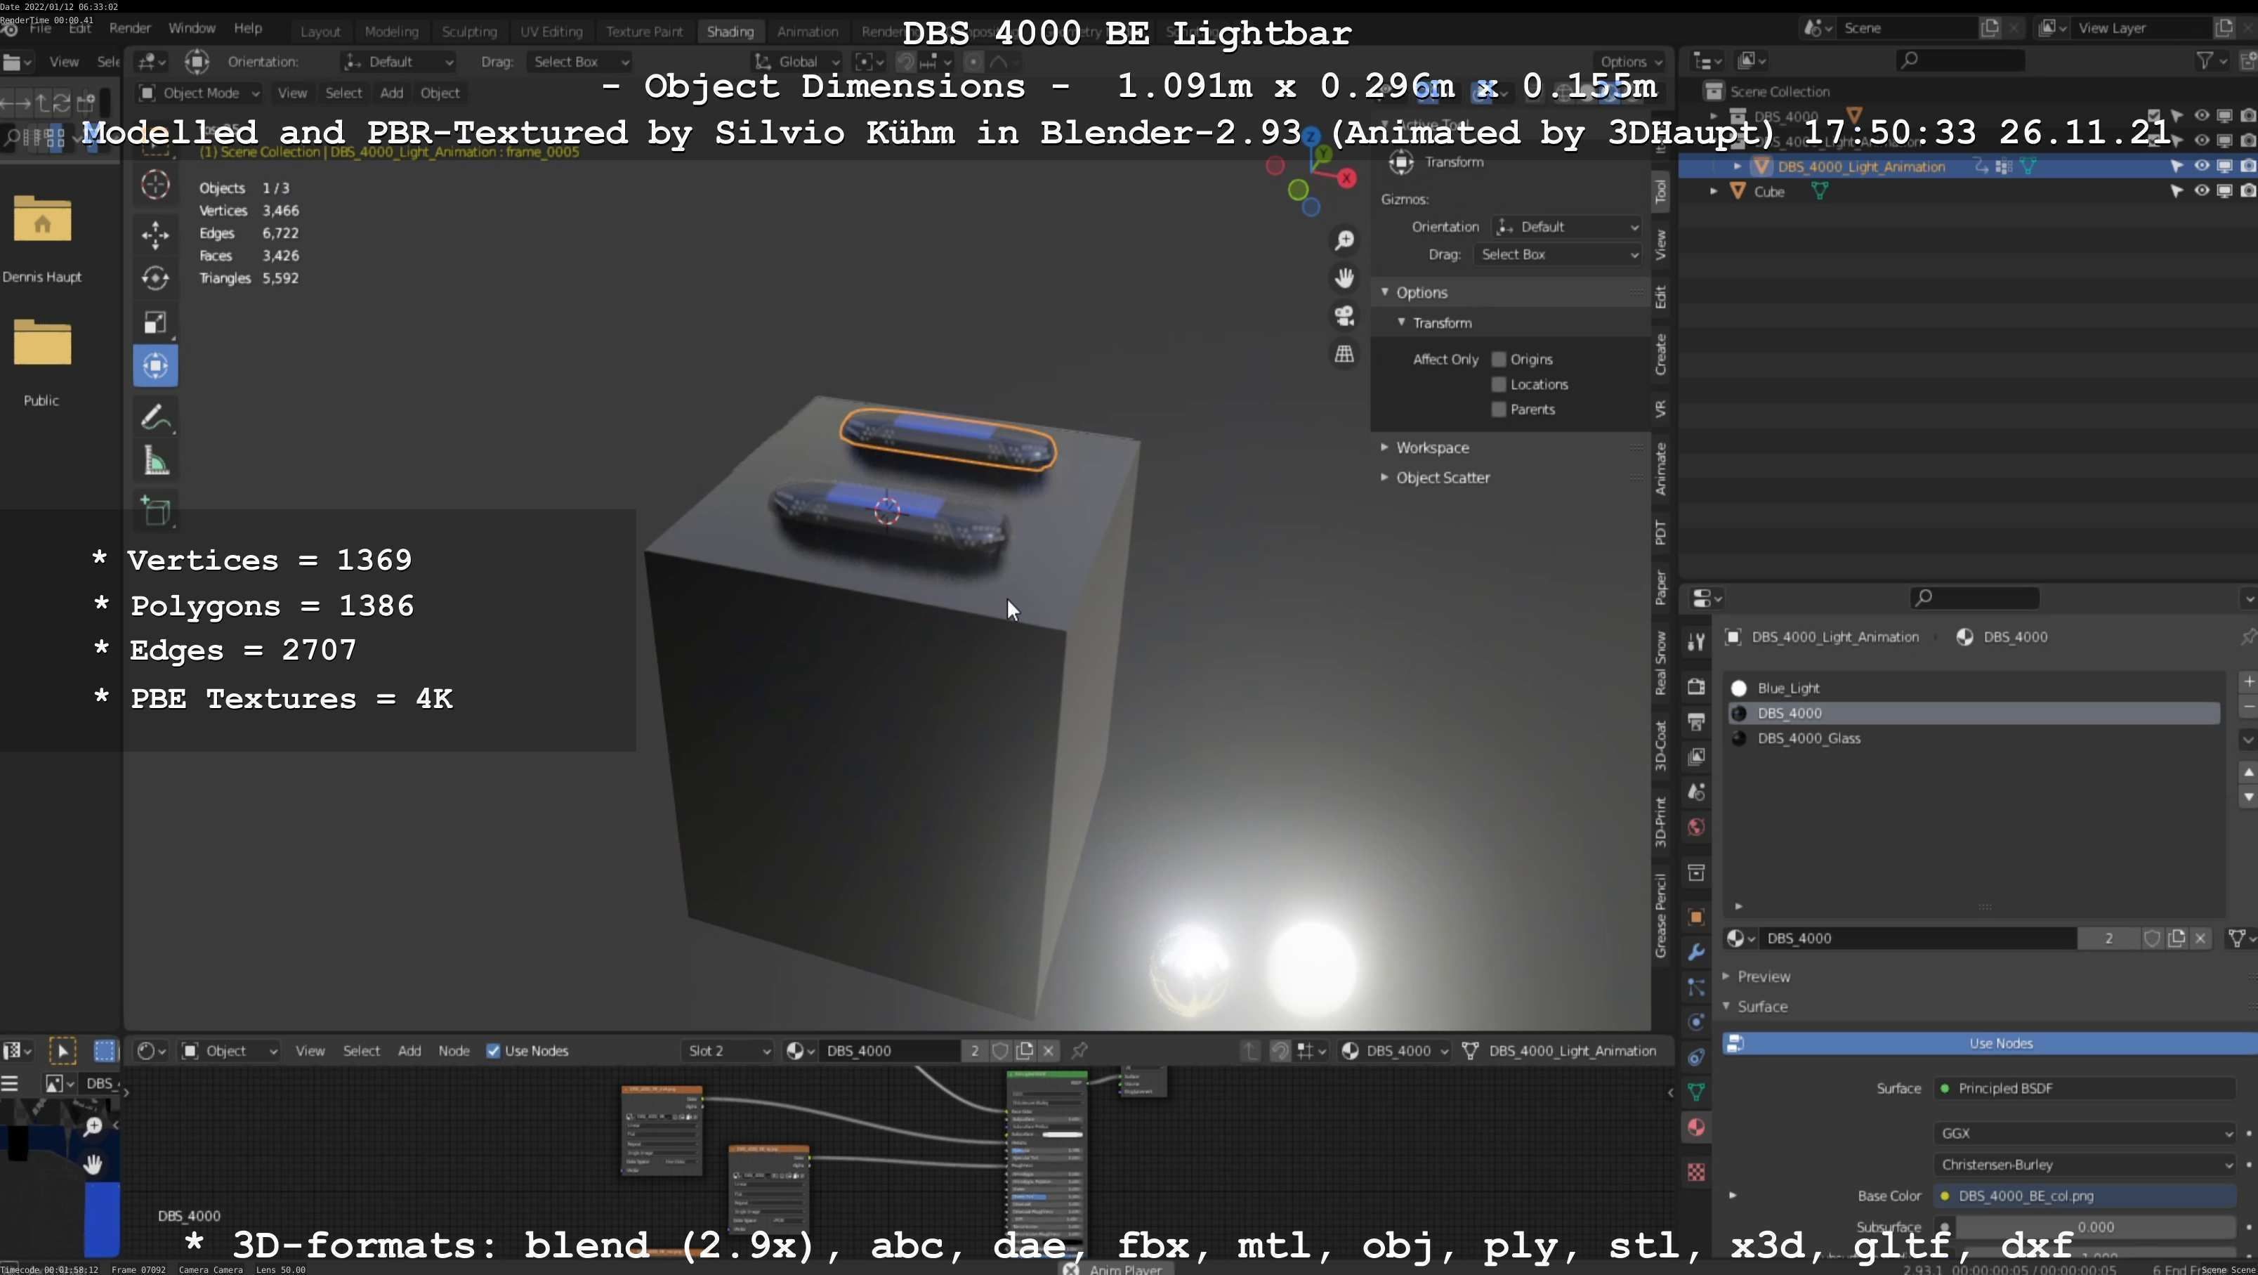Open sidebar Gizmos Orientation dropdown
Viewport: 2258px width, 1275px height.
1566,226
